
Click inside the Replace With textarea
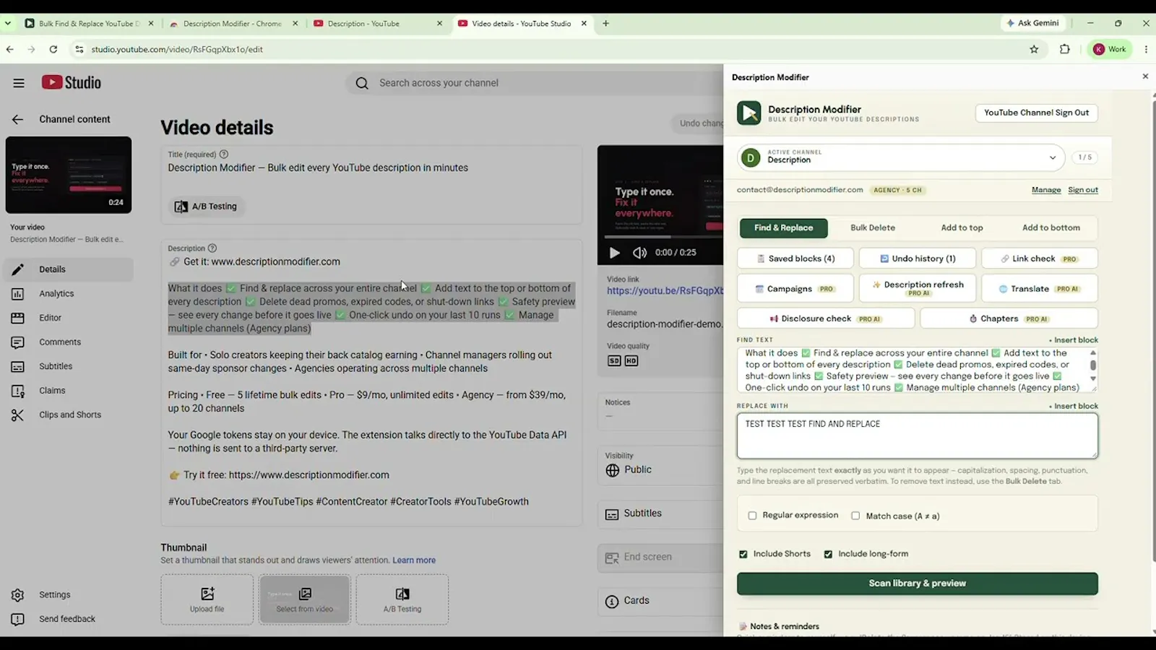coord(918,436)
